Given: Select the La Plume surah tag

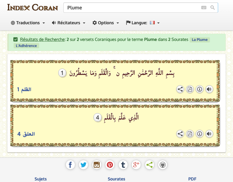Looking at the screenshot, I should 200,40.
